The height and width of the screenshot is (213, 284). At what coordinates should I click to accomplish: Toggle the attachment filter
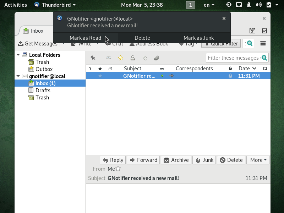(x=157, y=58)
